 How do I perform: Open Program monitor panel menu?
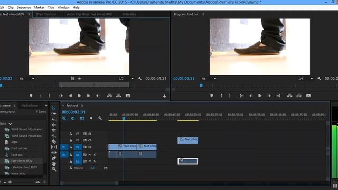tap(203, 14)
